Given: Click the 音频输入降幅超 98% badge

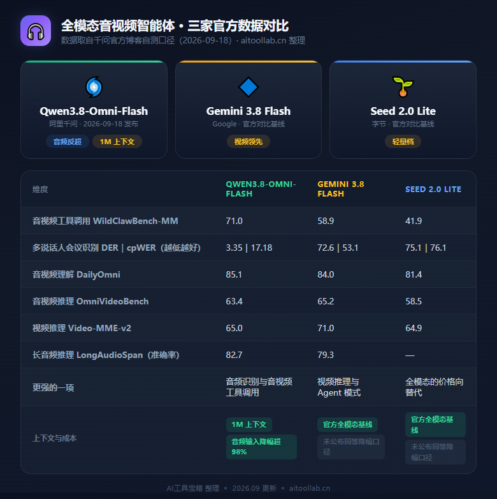Looking at the screenshot, I should [x=261, y=447].
